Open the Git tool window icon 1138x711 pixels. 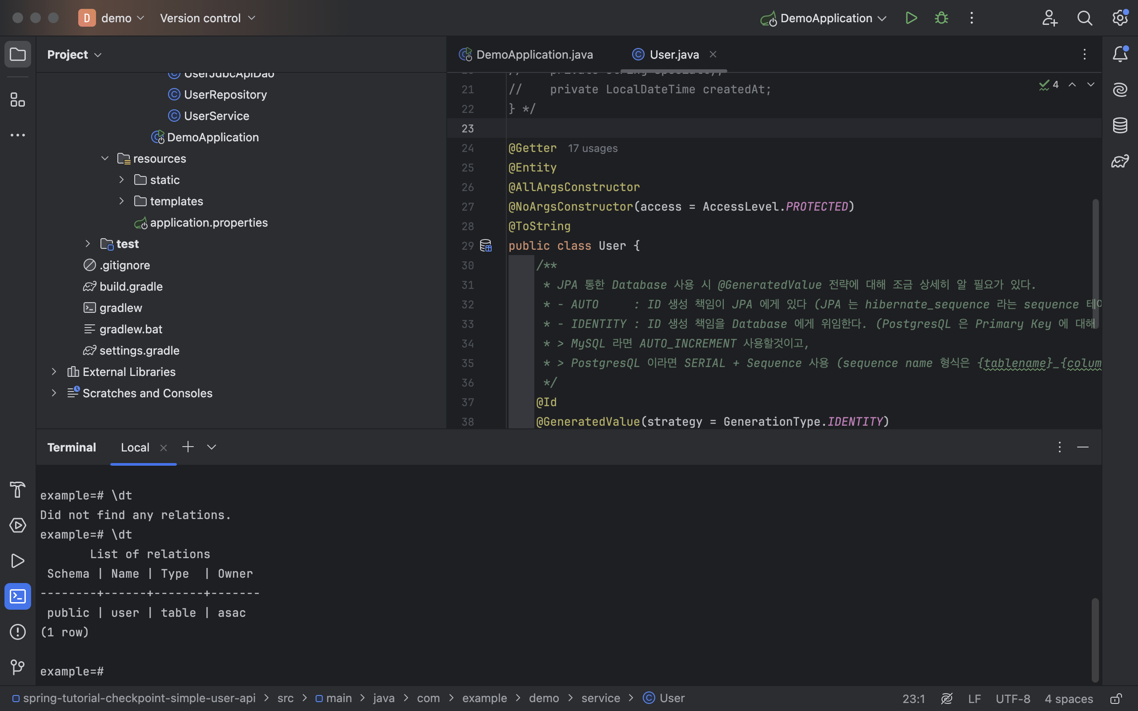[x=17, y=667]
